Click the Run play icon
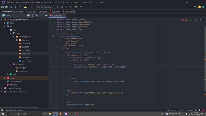 (x=58, y=7)
